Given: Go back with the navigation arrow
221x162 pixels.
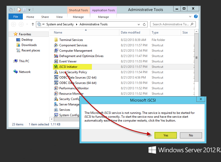Looking at the screenshot, I should click(x=14, y=24).
